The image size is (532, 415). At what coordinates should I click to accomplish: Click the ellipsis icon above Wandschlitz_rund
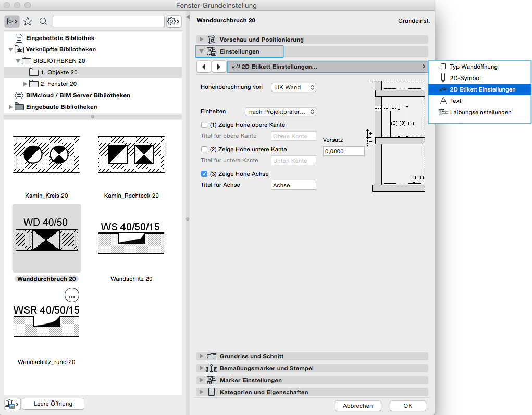click(x=72, y=295)
